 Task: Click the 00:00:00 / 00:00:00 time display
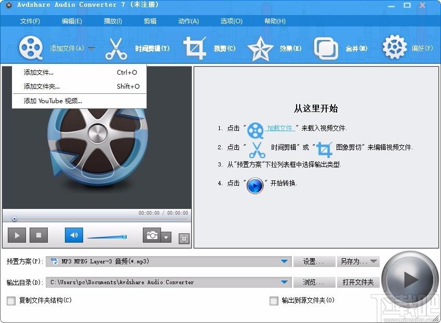pyautogui.click(x=163, y=213)
